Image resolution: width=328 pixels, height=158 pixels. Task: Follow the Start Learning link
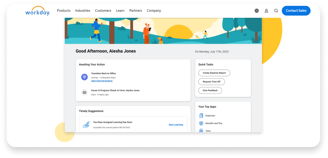coord(176,125)
